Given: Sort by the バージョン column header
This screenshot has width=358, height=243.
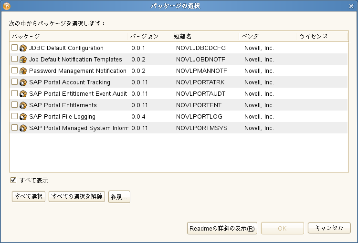Looking at the screenshot, I should point(149,36).
